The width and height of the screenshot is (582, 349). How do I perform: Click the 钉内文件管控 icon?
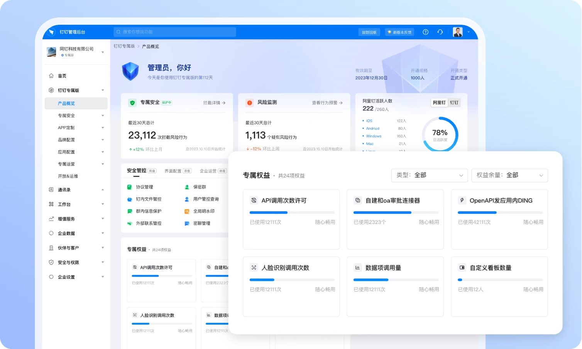coord(130,199)
